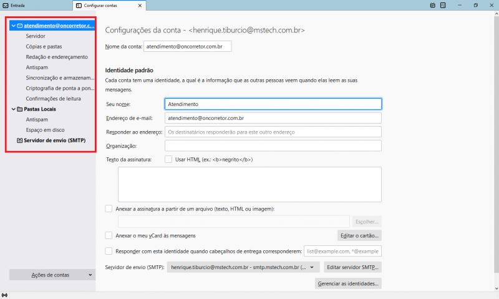499x299 pixels.
Task: Click Editar servidor SMTP... button
Action: click(x=352, y=267)
